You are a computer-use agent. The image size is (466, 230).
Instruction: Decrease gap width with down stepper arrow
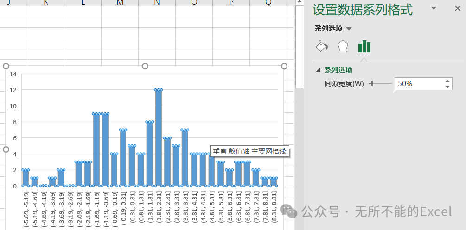tap(447, 87)
